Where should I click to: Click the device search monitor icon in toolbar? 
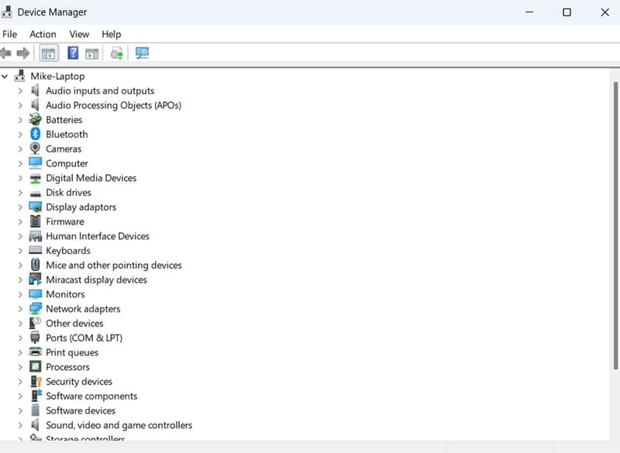click(x=141, y=53)
